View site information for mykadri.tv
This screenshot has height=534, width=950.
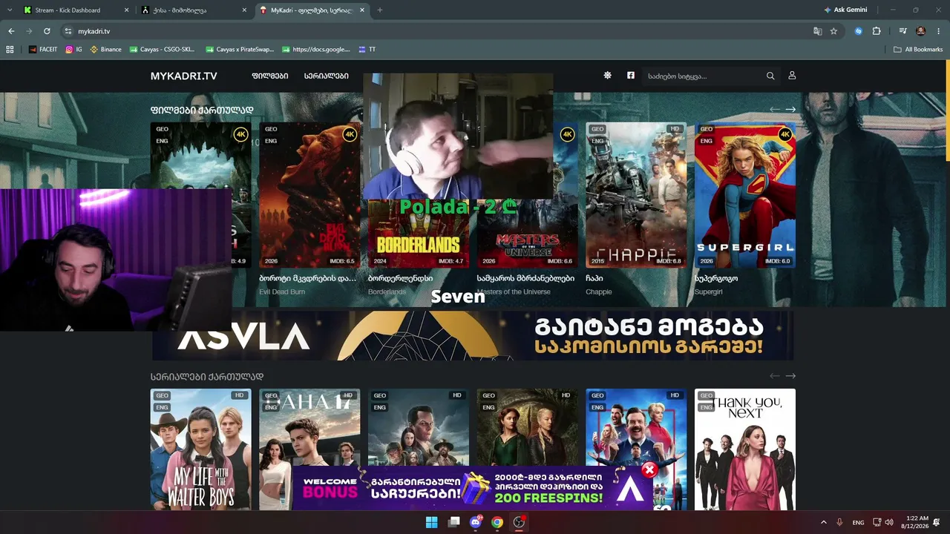(68, 31)
